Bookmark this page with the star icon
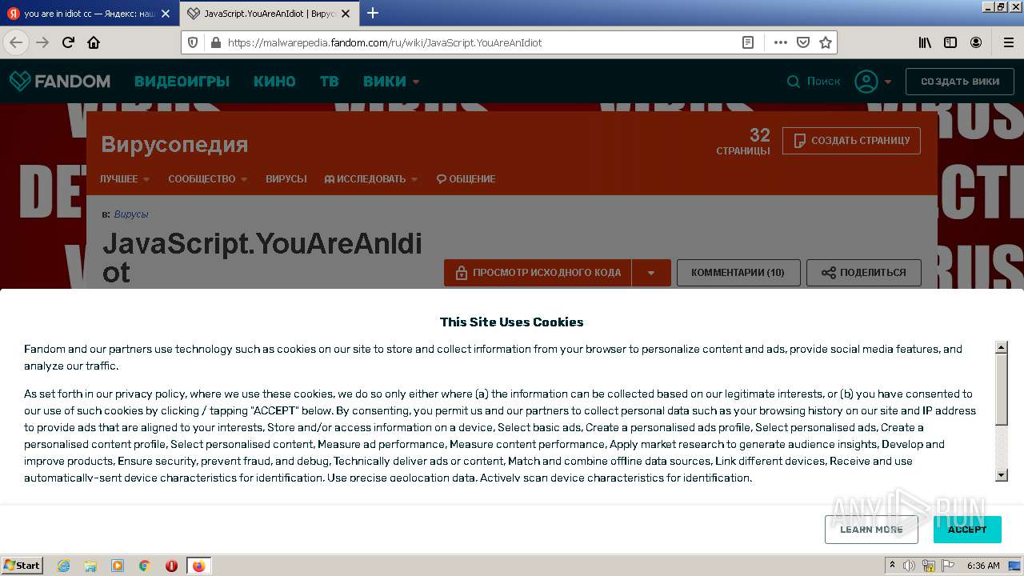Image resolution: width=1024 pixels, height=576 pixels. tap(826, 42)
